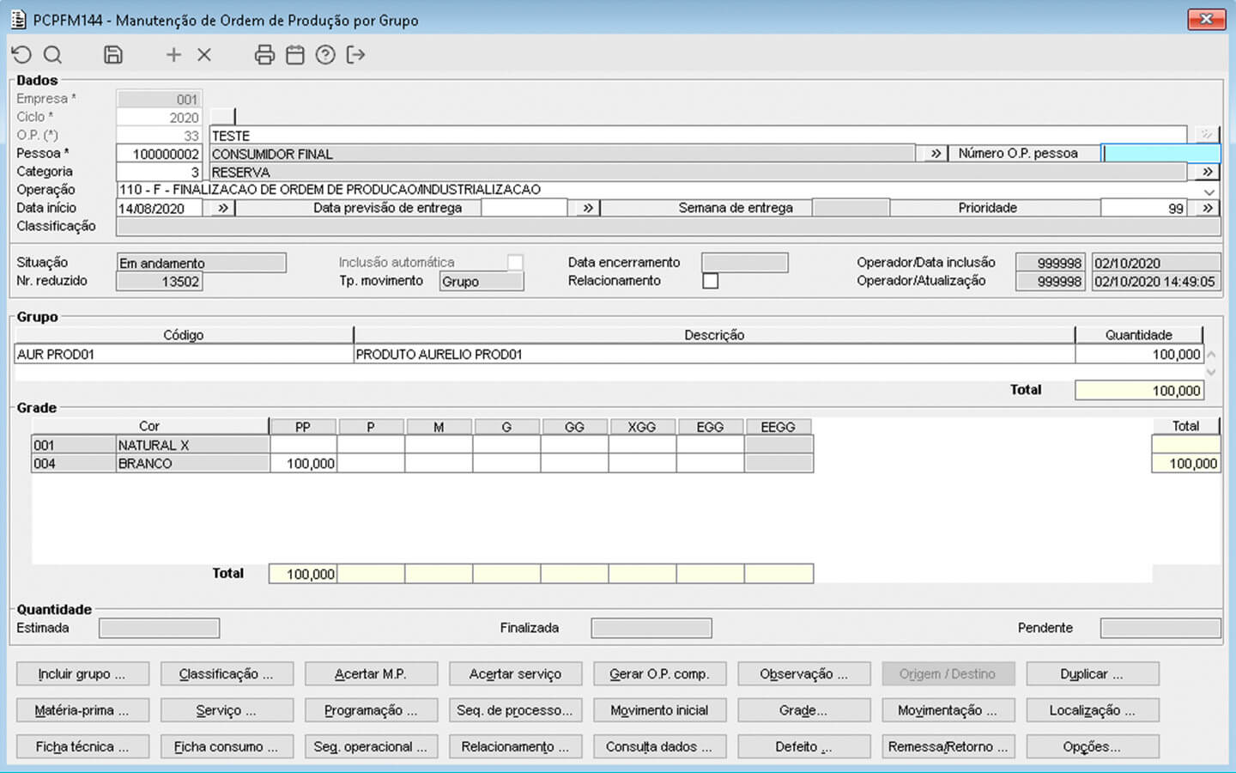1236x773 pixels.
Task: Open the Data início date picker arrows
Action: [x=222, y=208]
